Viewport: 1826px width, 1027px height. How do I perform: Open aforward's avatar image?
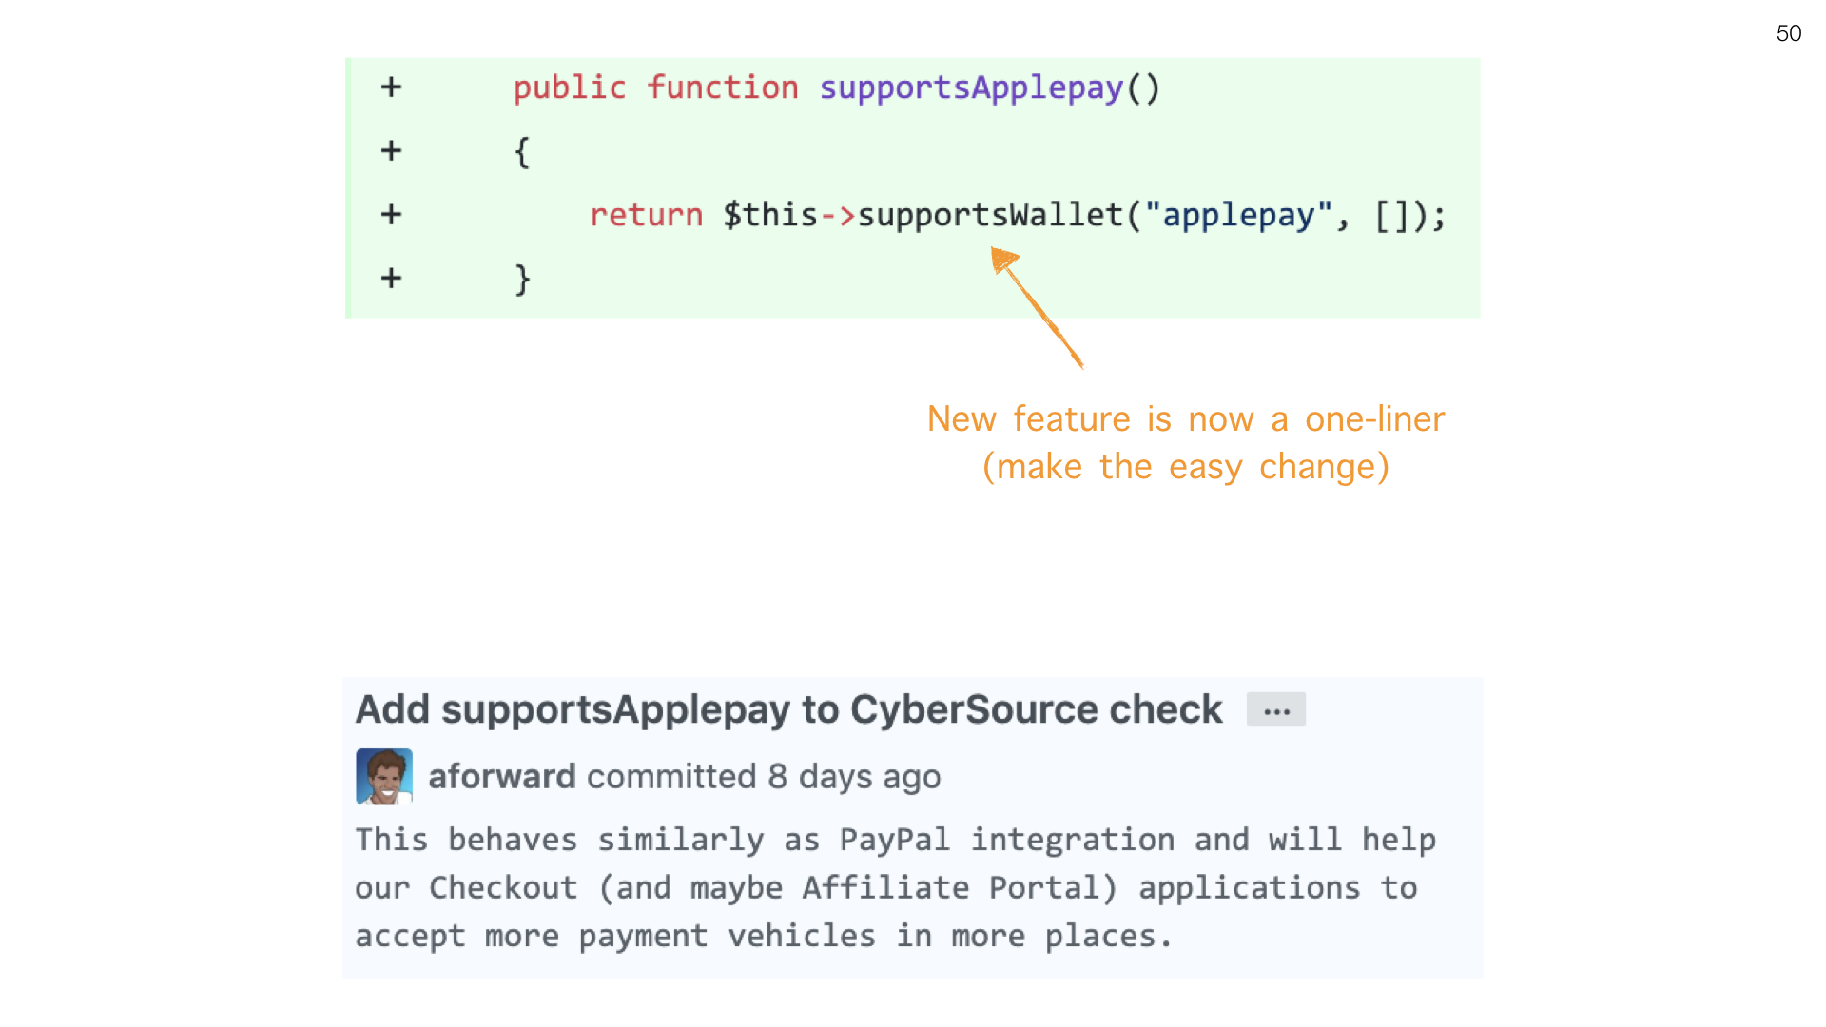[384, 776]
